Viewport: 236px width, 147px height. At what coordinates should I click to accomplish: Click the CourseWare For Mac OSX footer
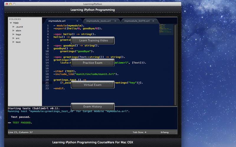[x=93, y=142]
